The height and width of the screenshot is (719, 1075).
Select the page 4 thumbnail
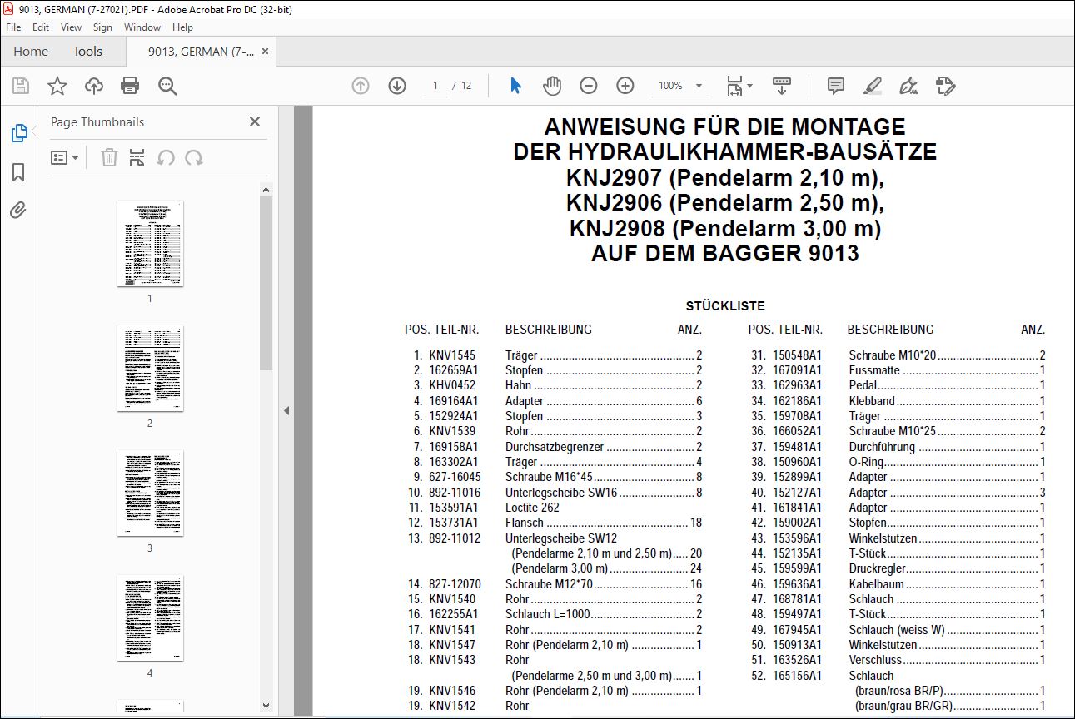(150, 618)
